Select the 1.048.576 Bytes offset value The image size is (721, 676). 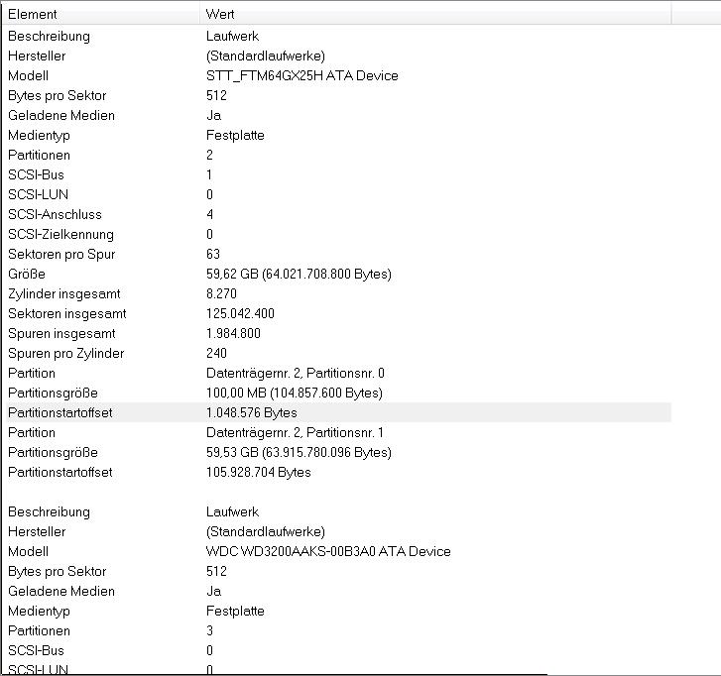click(252, 412)
